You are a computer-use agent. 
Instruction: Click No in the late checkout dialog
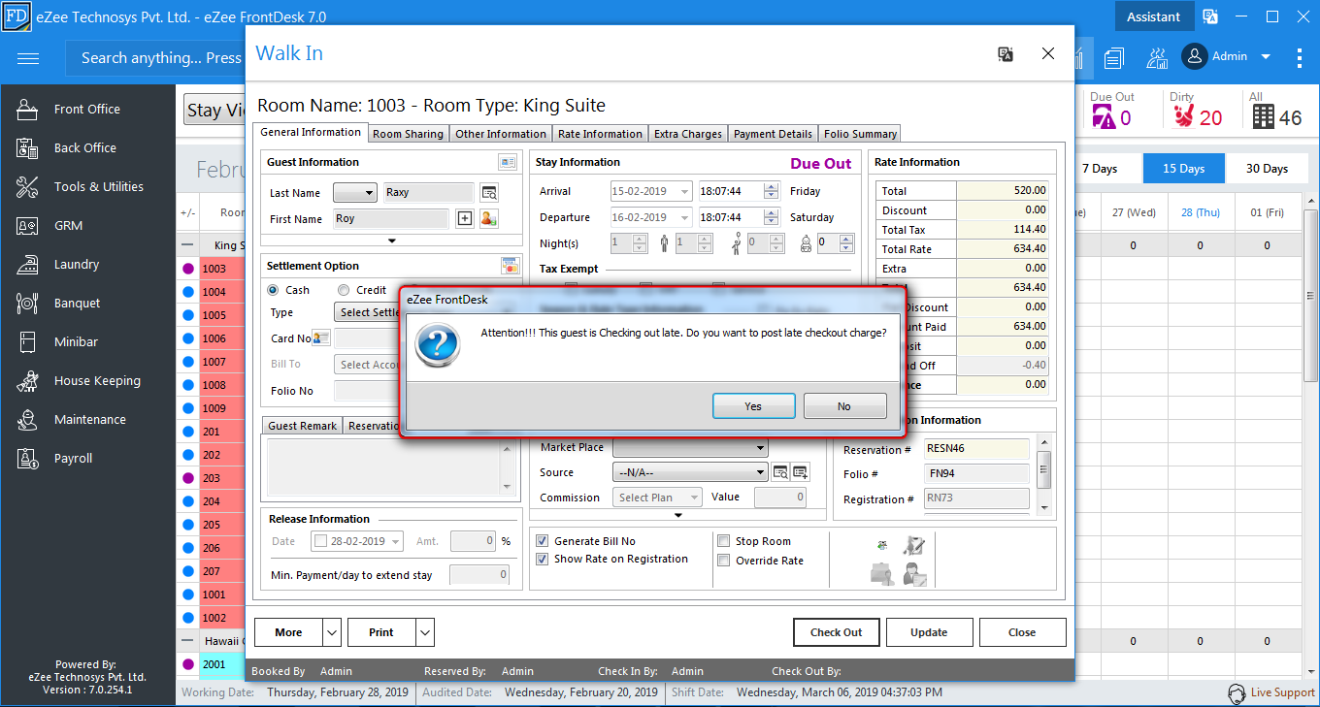click(844, 406)
